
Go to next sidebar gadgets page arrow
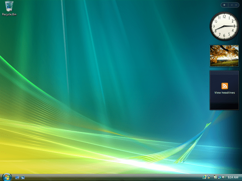click(x=236, y=5)
